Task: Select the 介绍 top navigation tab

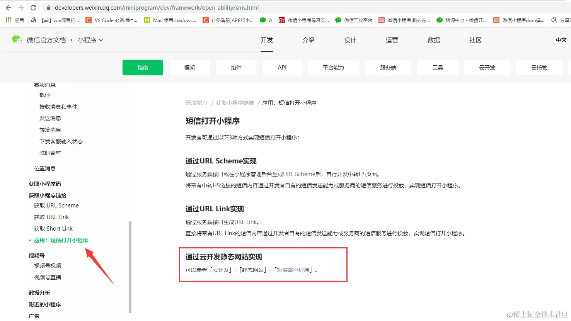Action: (309, 40)
